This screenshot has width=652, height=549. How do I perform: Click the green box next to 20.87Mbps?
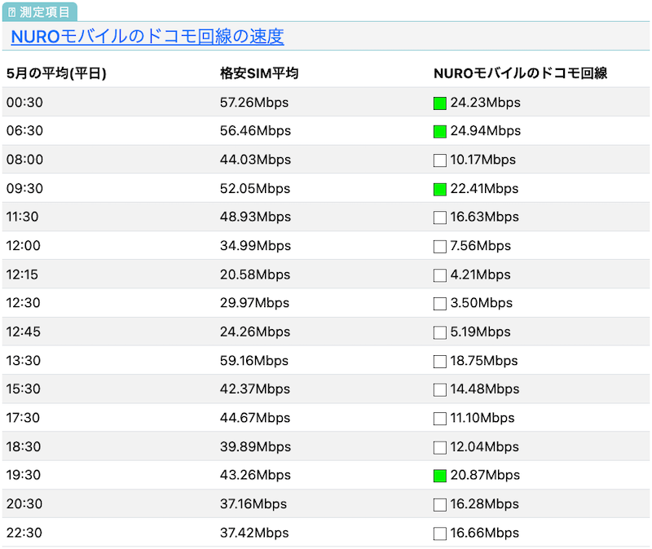click(x=439, y=476)
